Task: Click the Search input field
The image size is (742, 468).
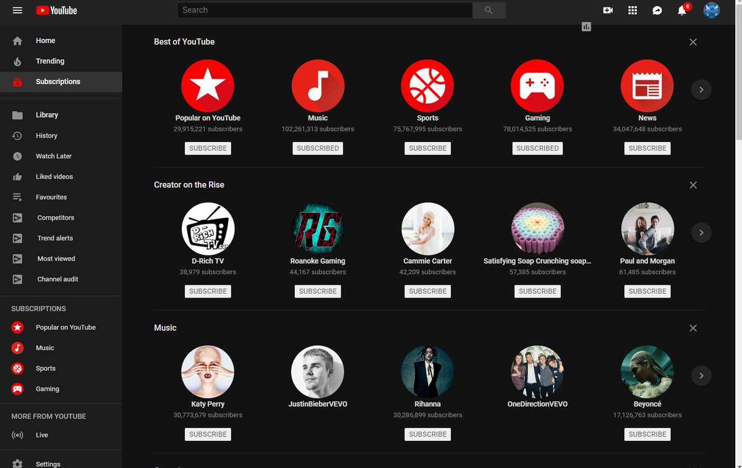Action: (325, 10)
